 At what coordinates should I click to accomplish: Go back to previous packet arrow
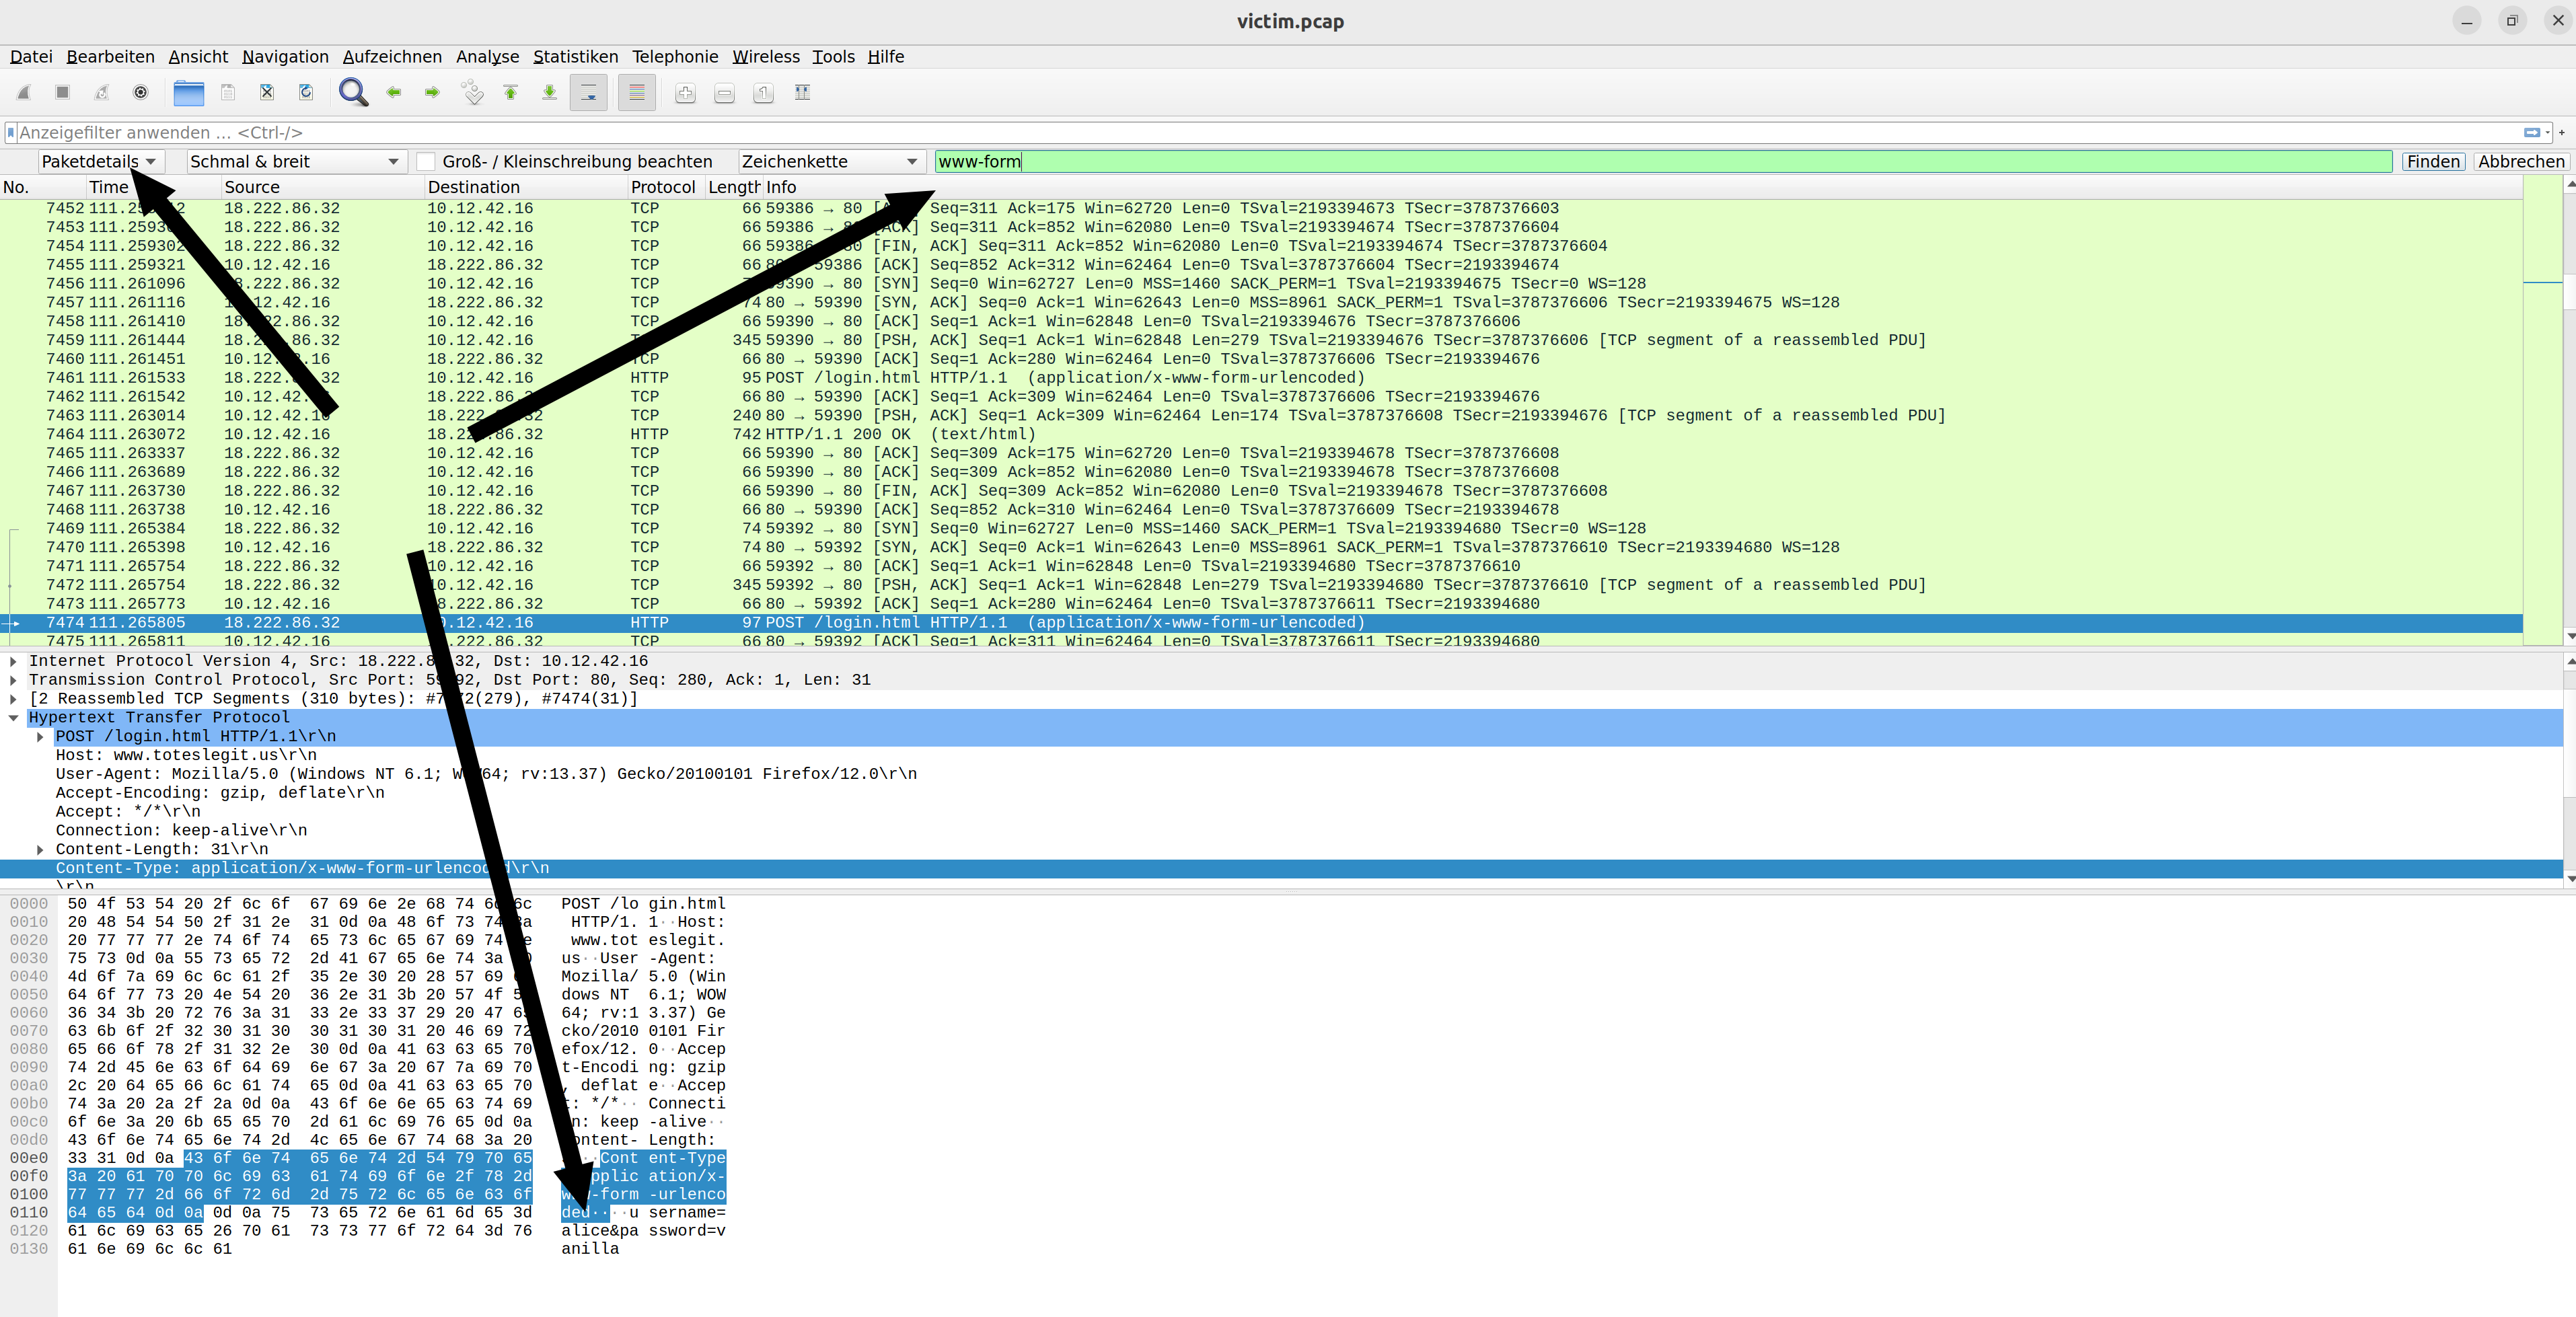point(394,93)
